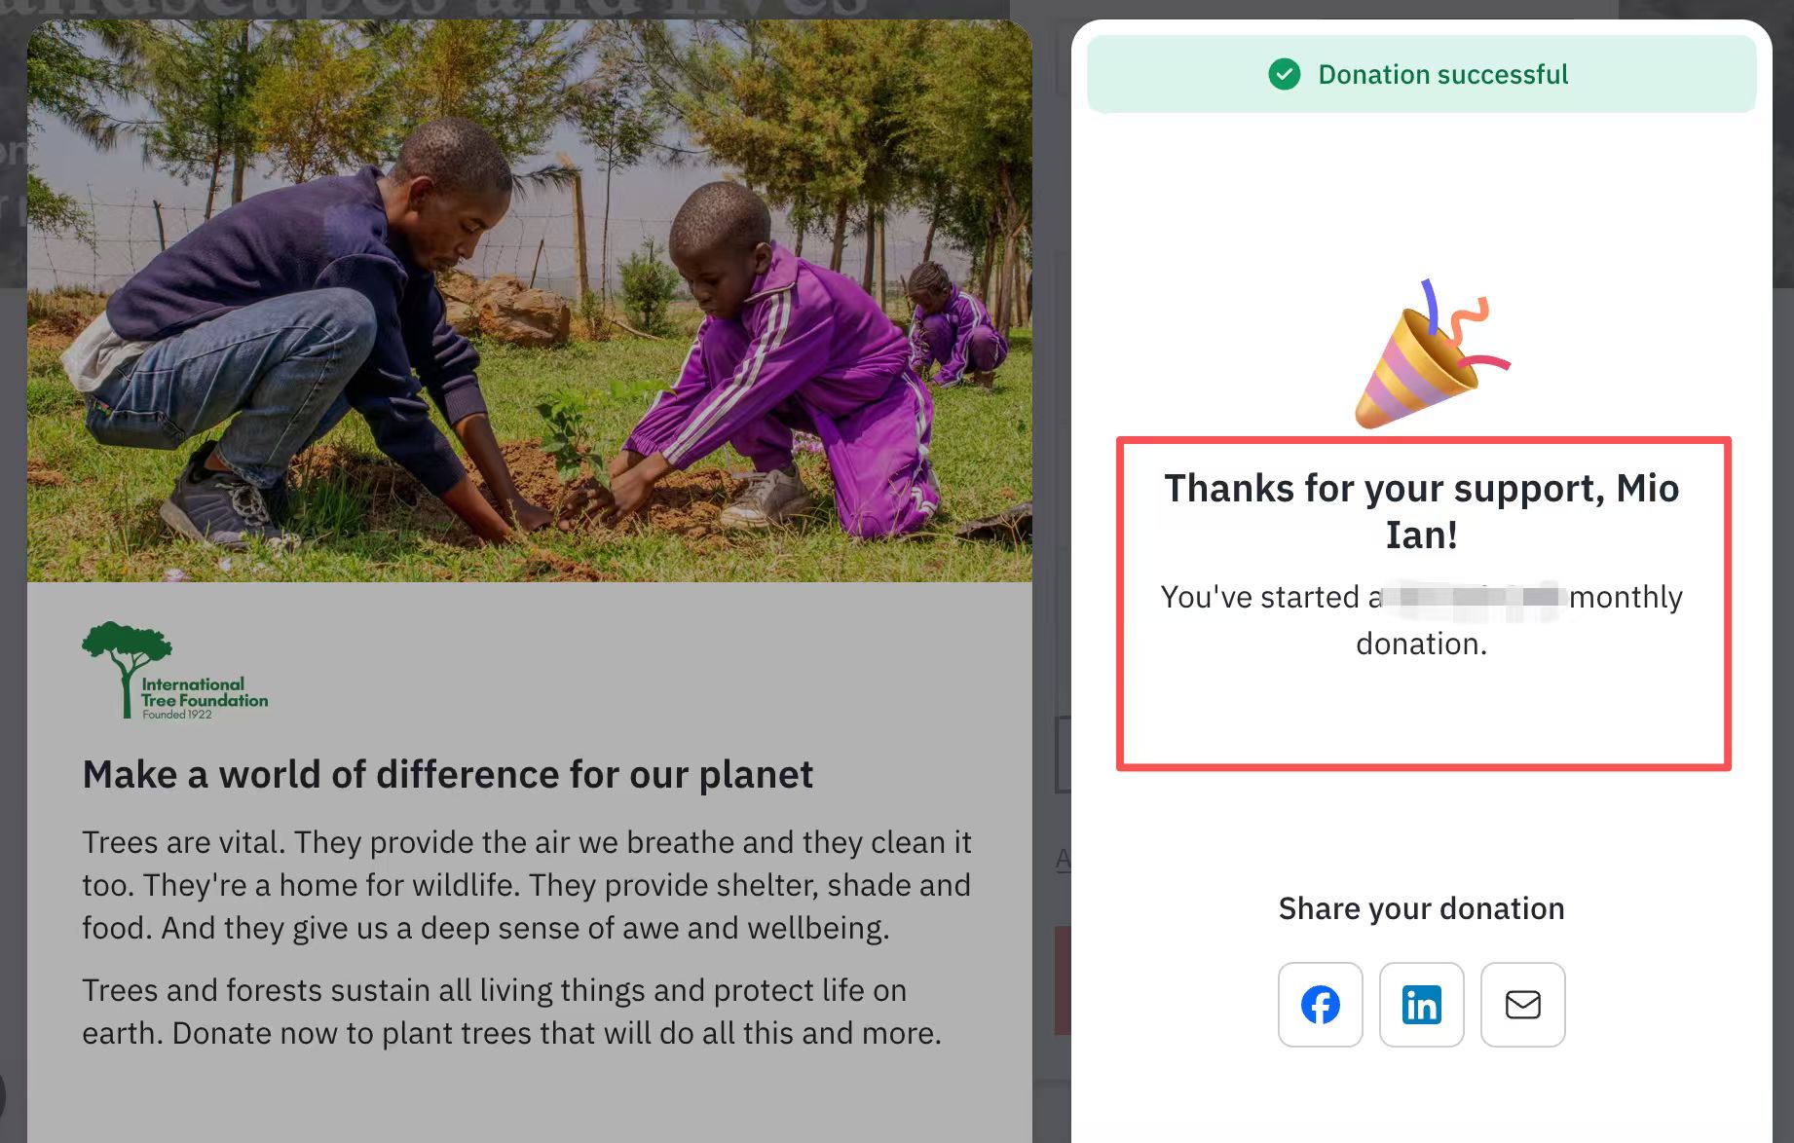Open the tree-planting children photo
The image size is (1794, 1143).
[529, 302]
